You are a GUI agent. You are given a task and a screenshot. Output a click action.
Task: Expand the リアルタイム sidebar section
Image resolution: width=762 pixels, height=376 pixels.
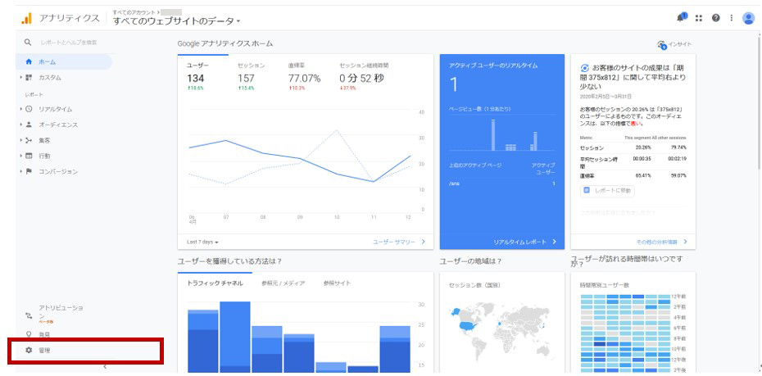55,109
